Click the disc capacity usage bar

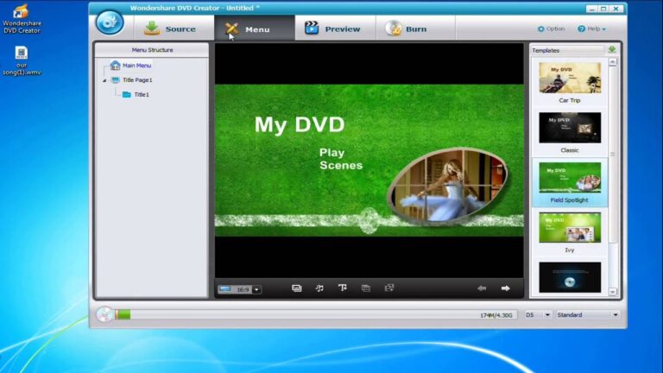(315, 314)
